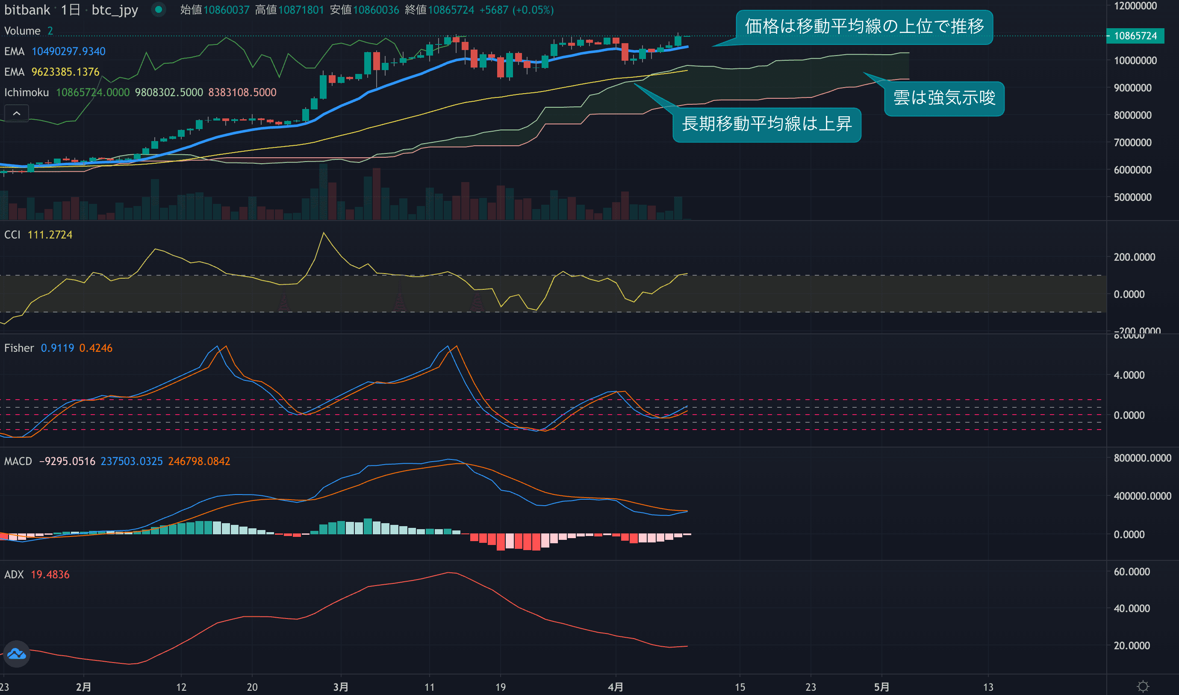Click the 3月 date on time axis
This screenshot has width=1179, height=695.
(x=341, y=687)
